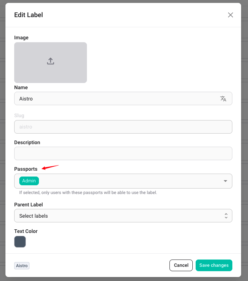Click the Description field label
248x281 pixels.
coord(27,142)
